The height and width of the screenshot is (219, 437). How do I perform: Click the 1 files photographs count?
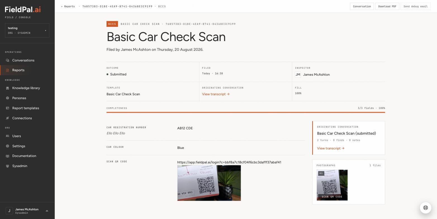point(375,165)
